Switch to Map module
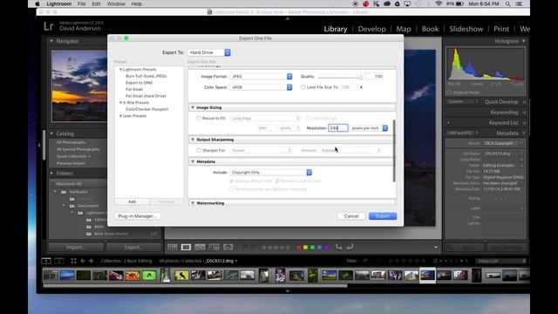Image resolution: width=558 pixels, height=314 pixels. [x=404, y=29]
